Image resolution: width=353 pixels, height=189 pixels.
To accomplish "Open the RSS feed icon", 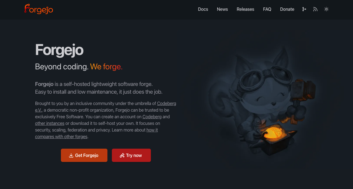I will click(x=315, y=9).
